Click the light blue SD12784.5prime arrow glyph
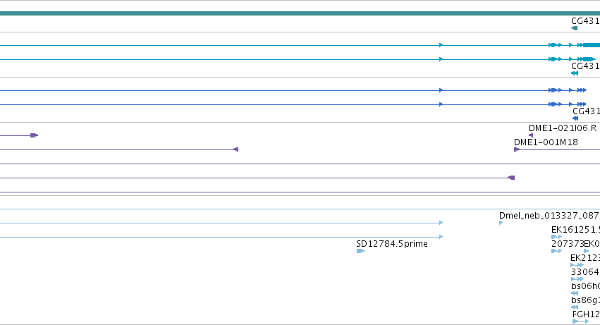600x325 pixels. pos(360,251)
